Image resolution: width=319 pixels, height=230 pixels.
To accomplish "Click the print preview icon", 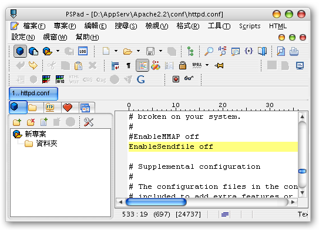I will 281,51.
